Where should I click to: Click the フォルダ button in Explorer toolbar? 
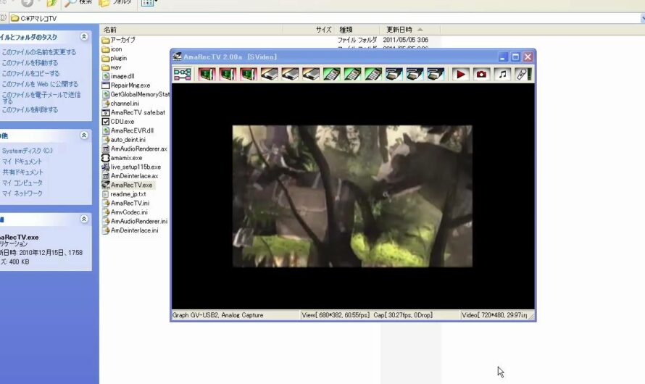coord(116,3)
